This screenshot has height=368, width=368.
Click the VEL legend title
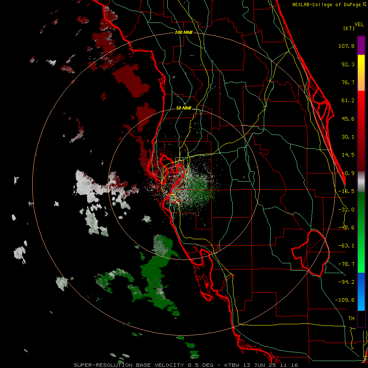coord(359,25)
